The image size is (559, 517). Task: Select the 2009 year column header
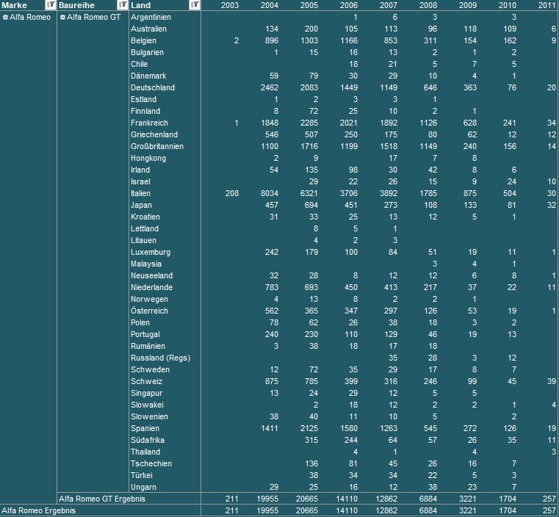point(467,5)
